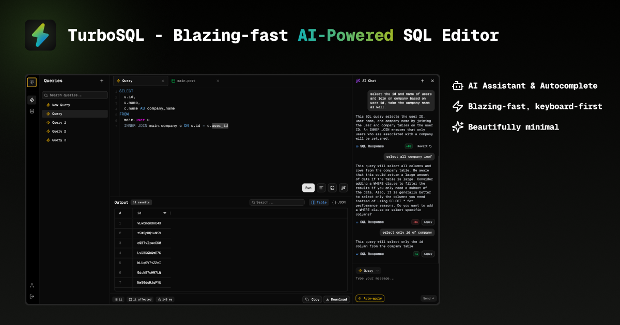The width and height of the screenshot is (620, 325).
Task: Switch output view to Table
Action: (x=319, y=202)
